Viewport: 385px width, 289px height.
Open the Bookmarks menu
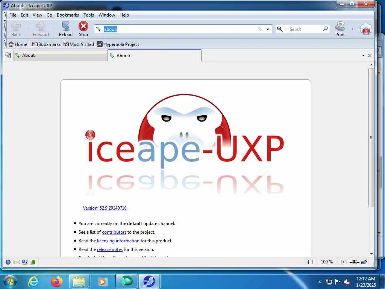pos(68,15)
